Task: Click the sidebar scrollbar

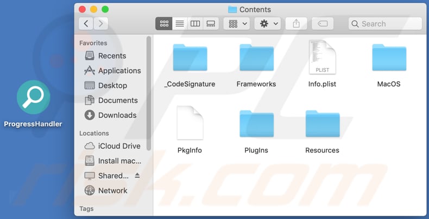Action: [149, 93]
